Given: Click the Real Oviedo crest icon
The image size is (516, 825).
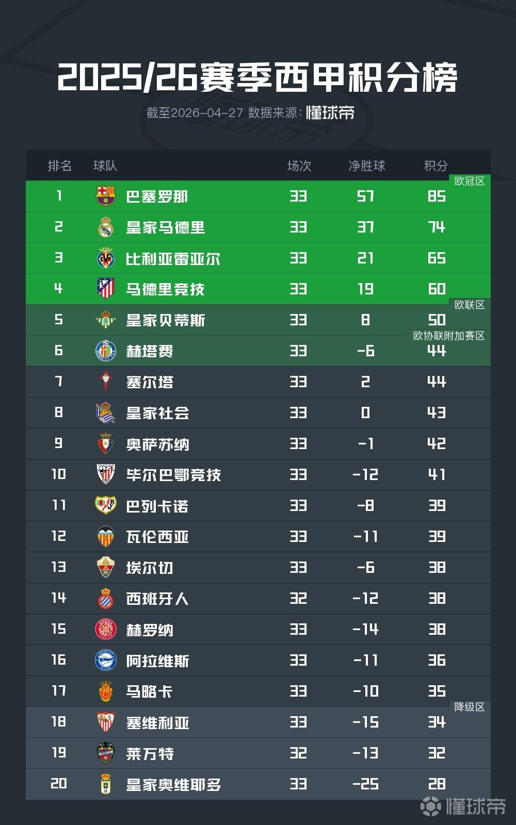Looking at the screenshot, I should [x=106, y=784].
